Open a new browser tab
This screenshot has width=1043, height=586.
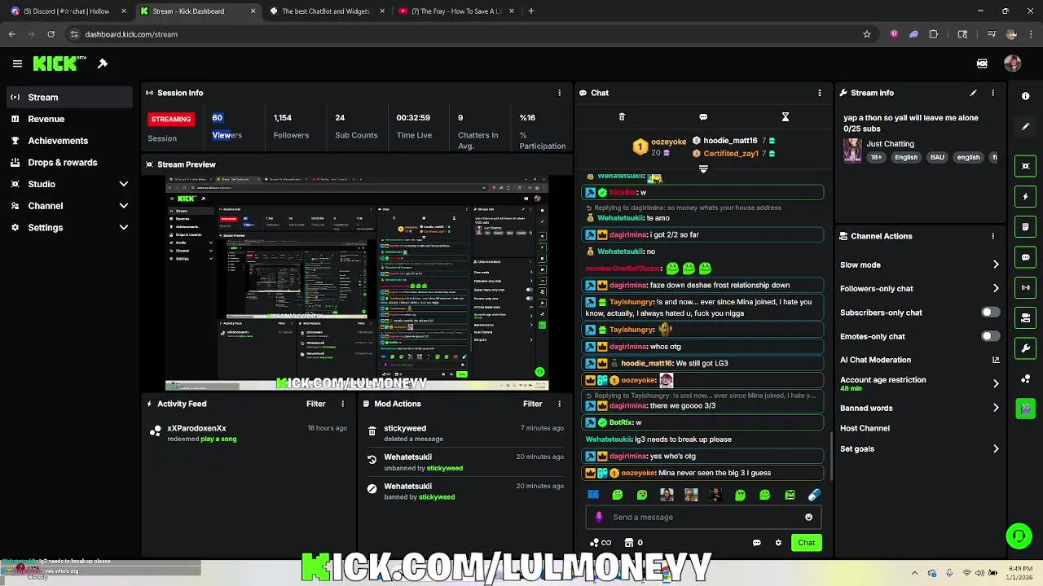531,11
